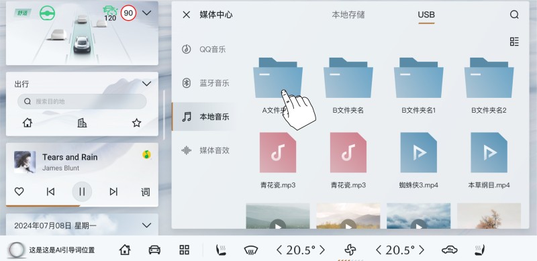
Task: Tap the QQ Music source badge
Action: point(146,154)
